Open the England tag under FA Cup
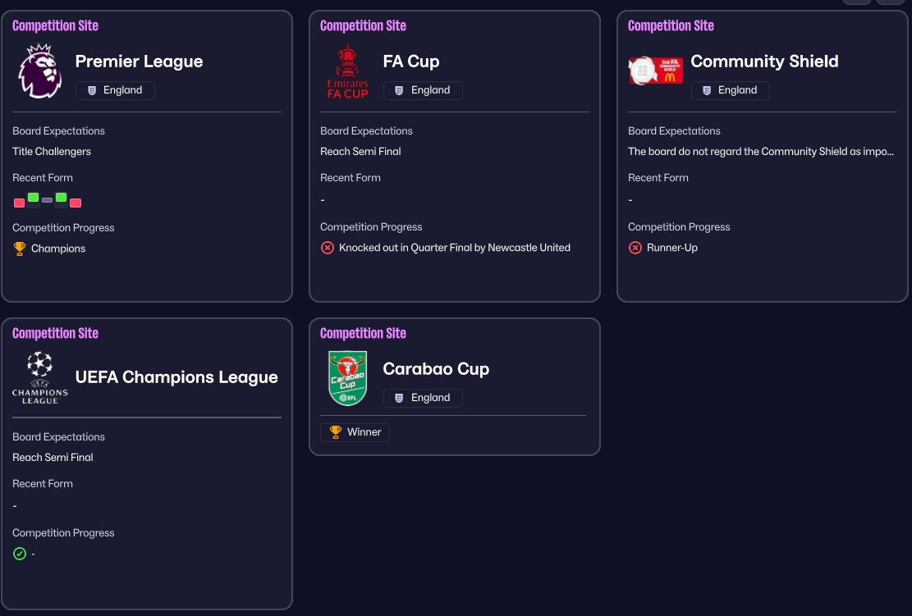This screenshot has height=616, width=912. 423,90
